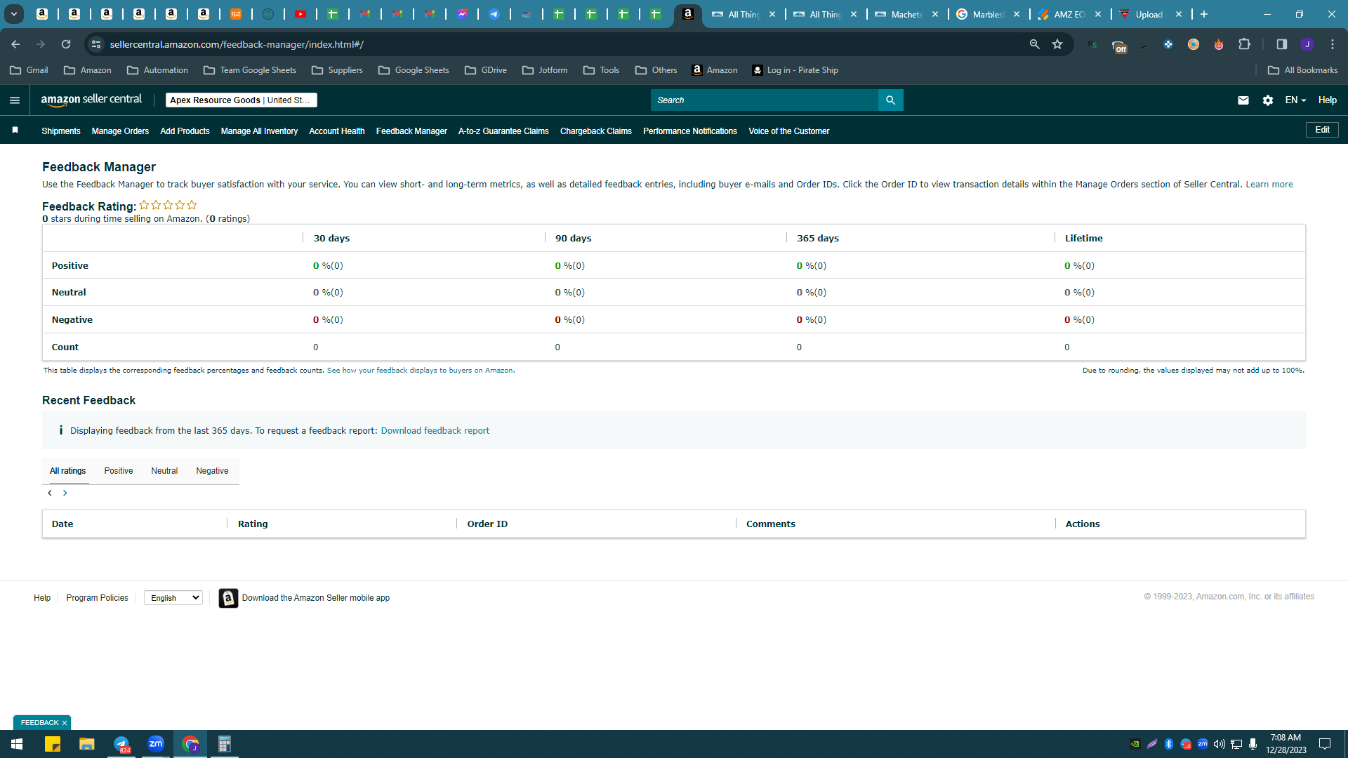This screenshot has height=758, width=1348.
Task: Open the Jotform bookmark folder
Action: (545, 70)
